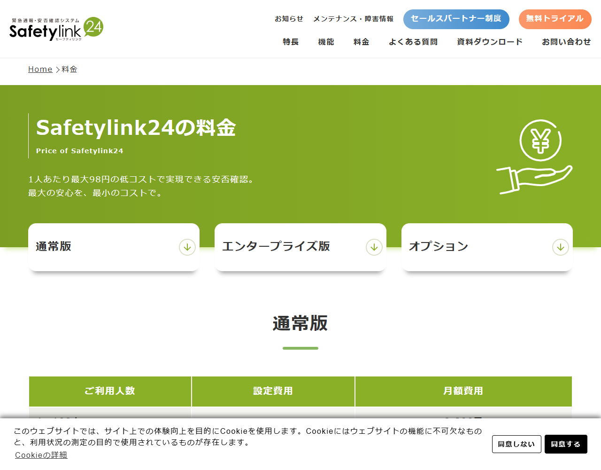Jump to オプション section card
This screenshot has width=601, height=470.
(x=487, y=247)
